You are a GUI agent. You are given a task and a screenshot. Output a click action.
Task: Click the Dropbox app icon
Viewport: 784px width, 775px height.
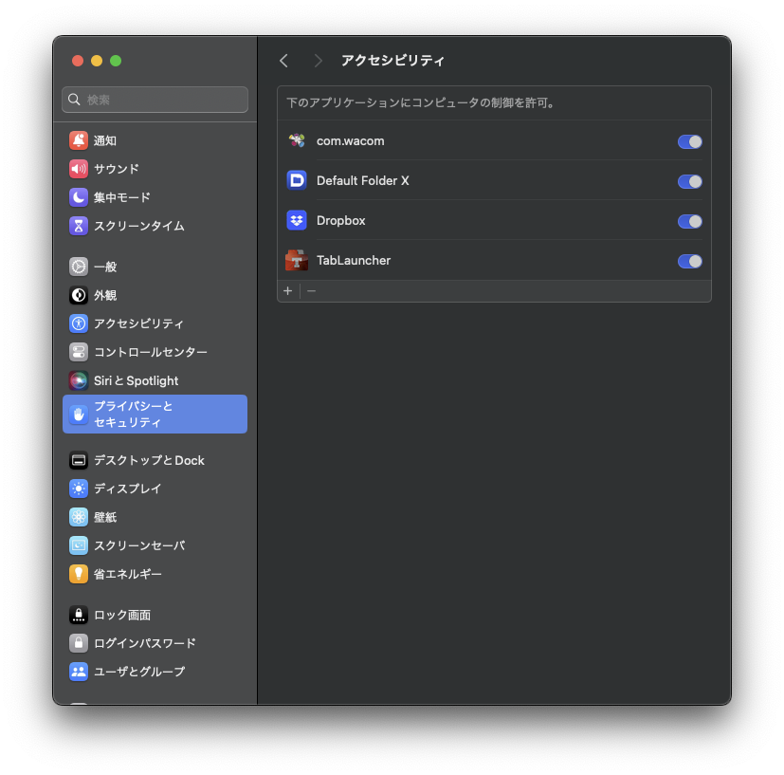pyautogui.click(x=297, y=221)
